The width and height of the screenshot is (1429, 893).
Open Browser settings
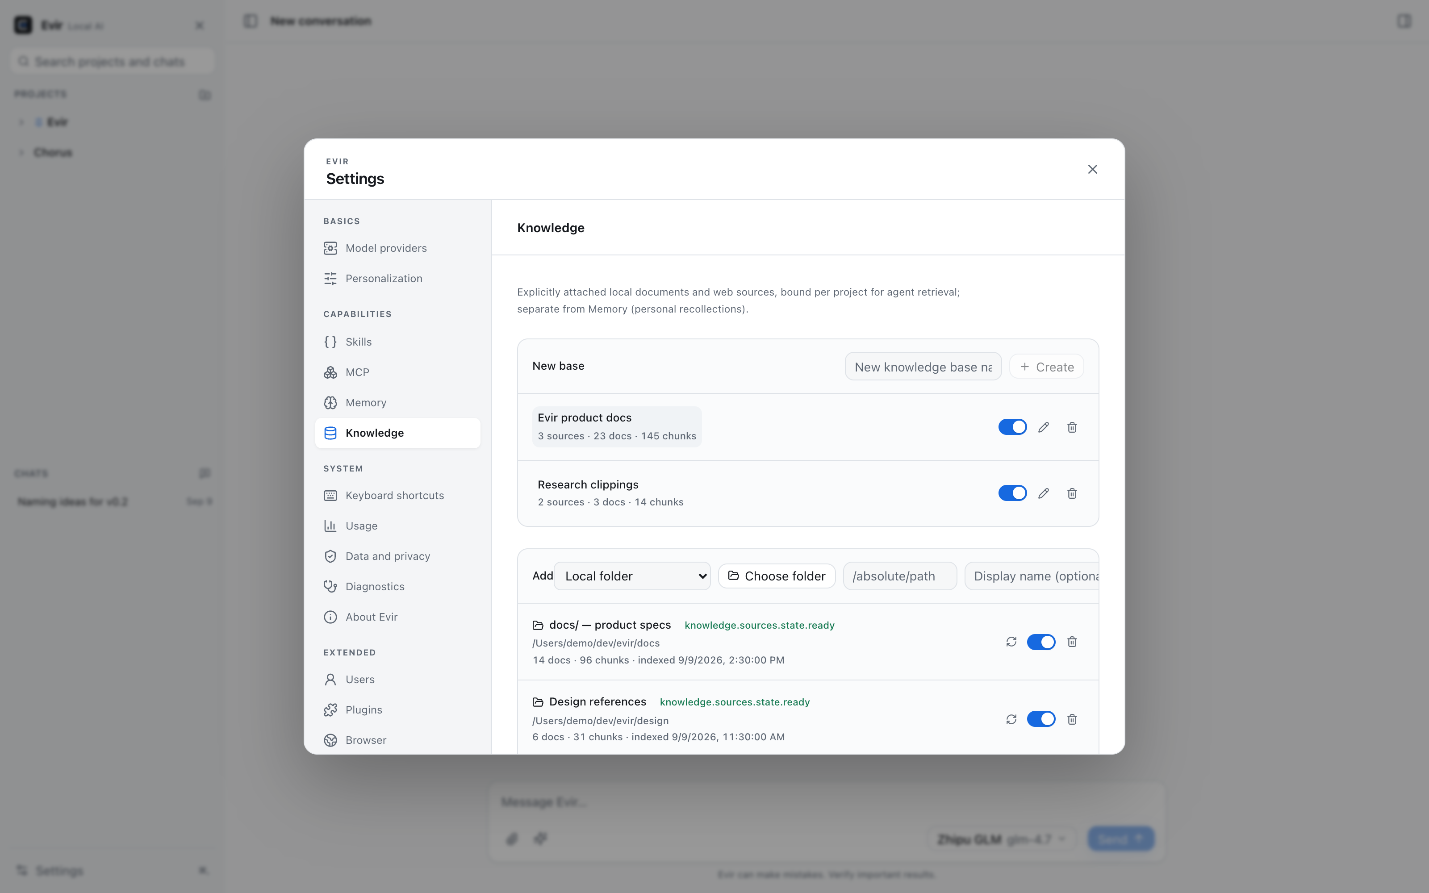(397, 740)
